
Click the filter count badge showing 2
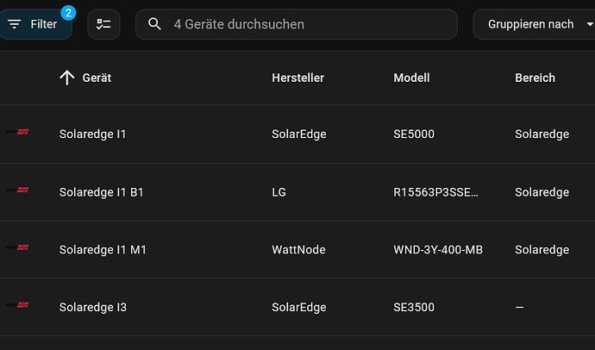coord(68,13)
